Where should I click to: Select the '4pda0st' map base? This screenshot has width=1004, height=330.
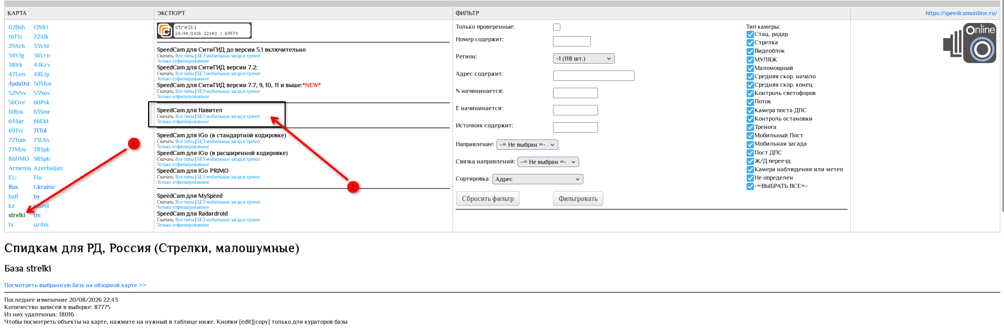click(x=19, y=84)
